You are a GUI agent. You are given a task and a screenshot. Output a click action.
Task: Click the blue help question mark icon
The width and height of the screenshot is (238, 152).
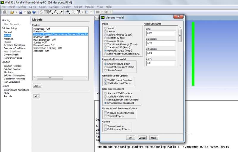(x=34, y=12)
